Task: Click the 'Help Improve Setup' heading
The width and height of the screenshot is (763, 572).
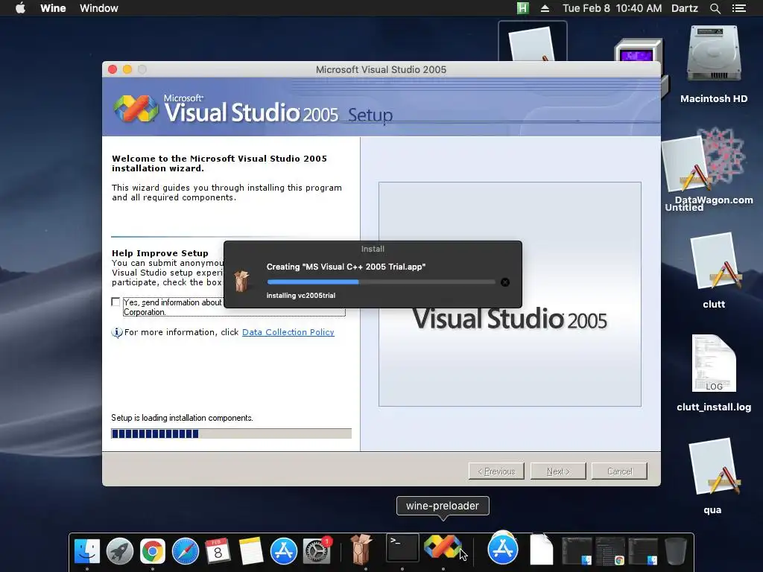Action: click(x=160, y=253)
